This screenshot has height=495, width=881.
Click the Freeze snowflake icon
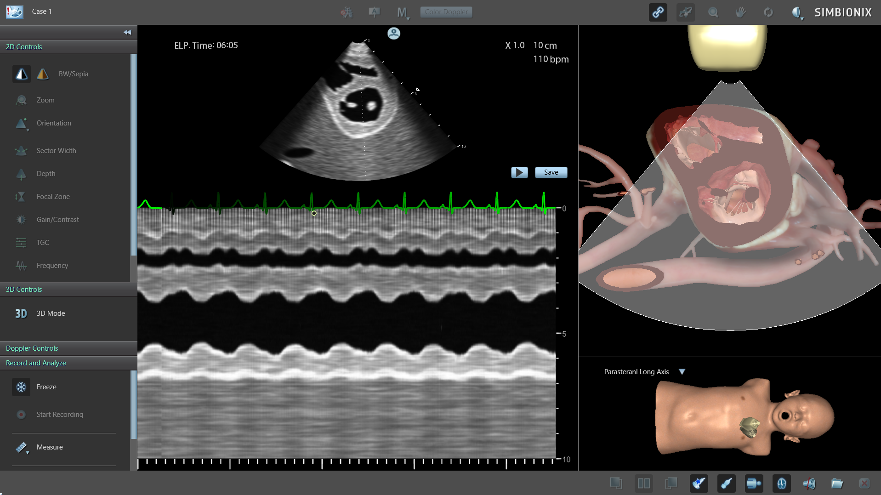click(x=21, y=387)
